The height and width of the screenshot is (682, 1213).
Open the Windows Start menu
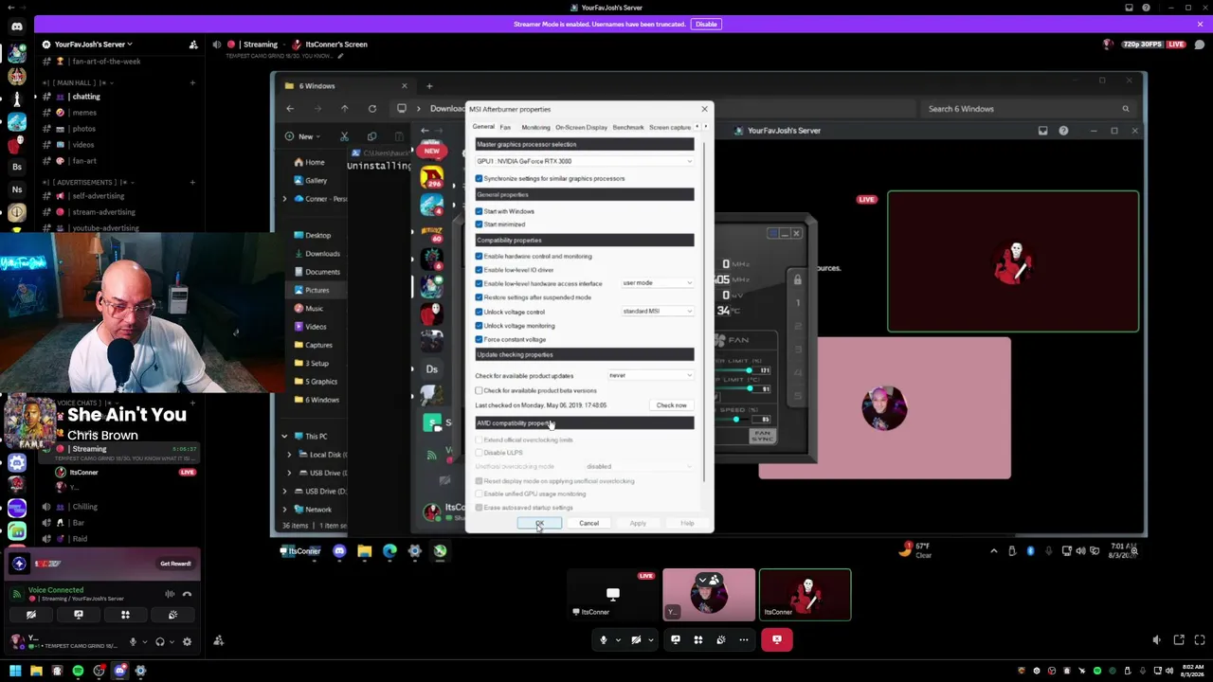click(15, 672)
